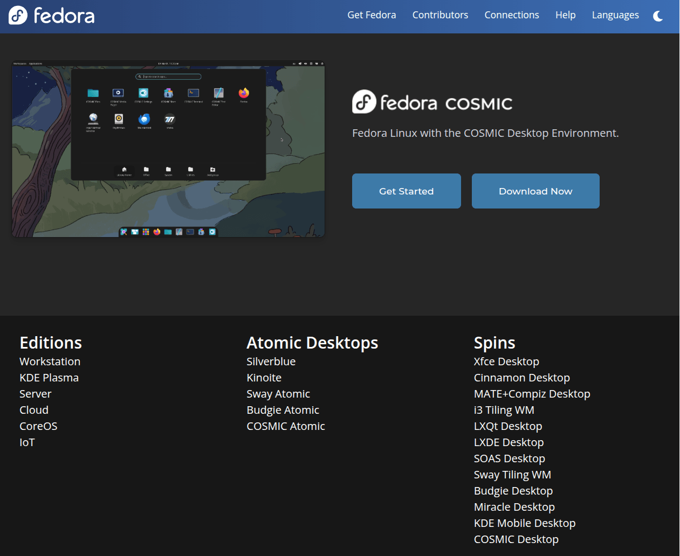The width and height of the screenshot is (680, 556).
Task: Click the Atomic Desktops heading
Action: (312, 343)
